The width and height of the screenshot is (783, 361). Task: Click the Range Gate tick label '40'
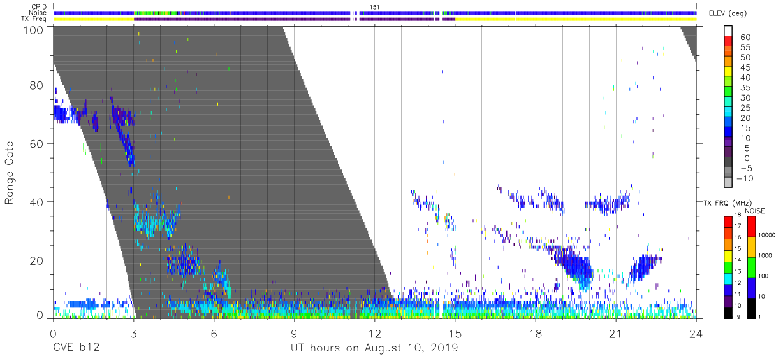(36, 202)
